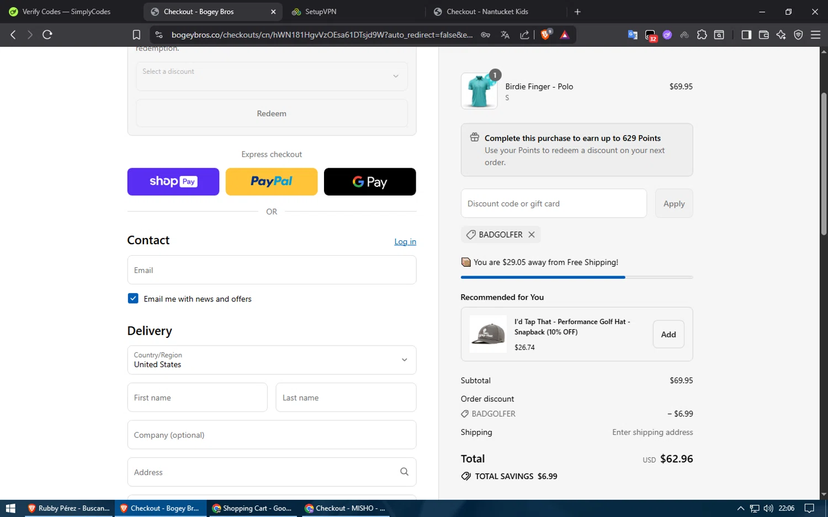Share this page icon
Image resolution: width=828 pixels, height=517 pixels.
point(524,35)
